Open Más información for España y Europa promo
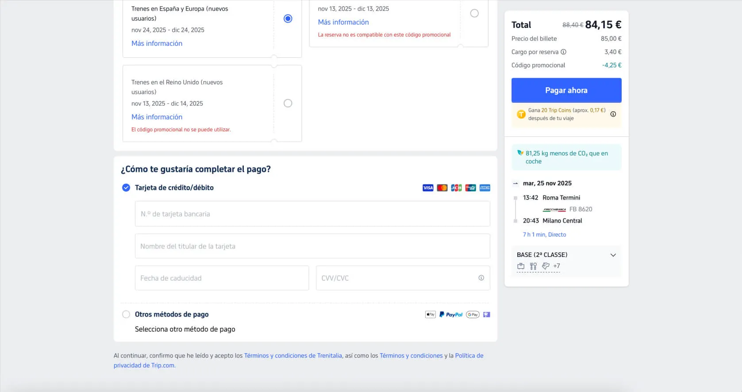The width and height of the screenshot is (742, 392). tap(157, 43)
